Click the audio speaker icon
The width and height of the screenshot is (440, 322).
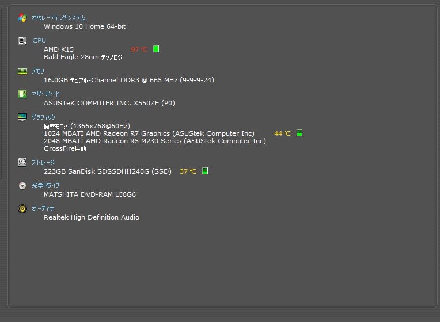coord(22,209)
